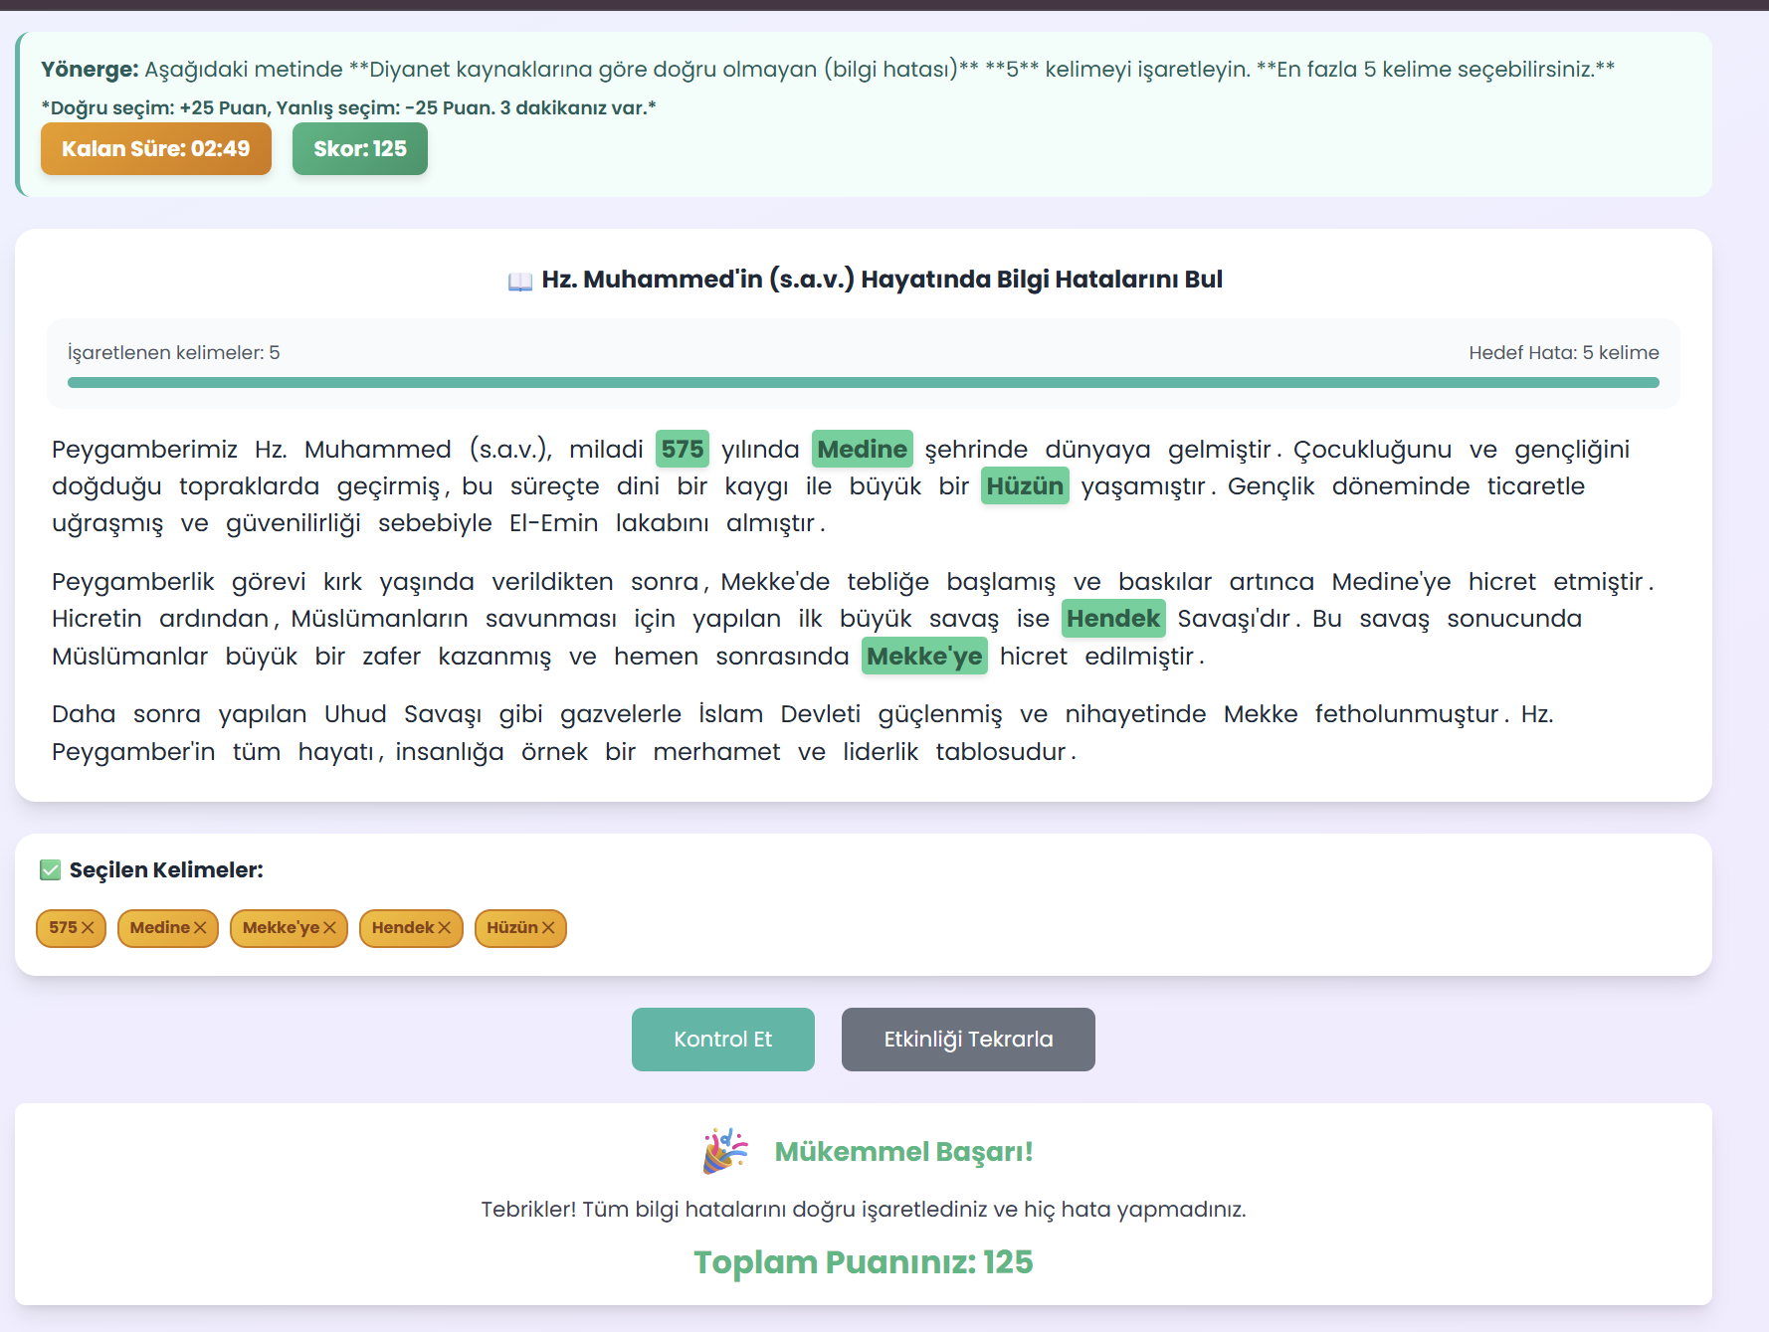Select the word Uhud in the third paragraph
Screen dimensions: 1769x1332
pos(355,714)
